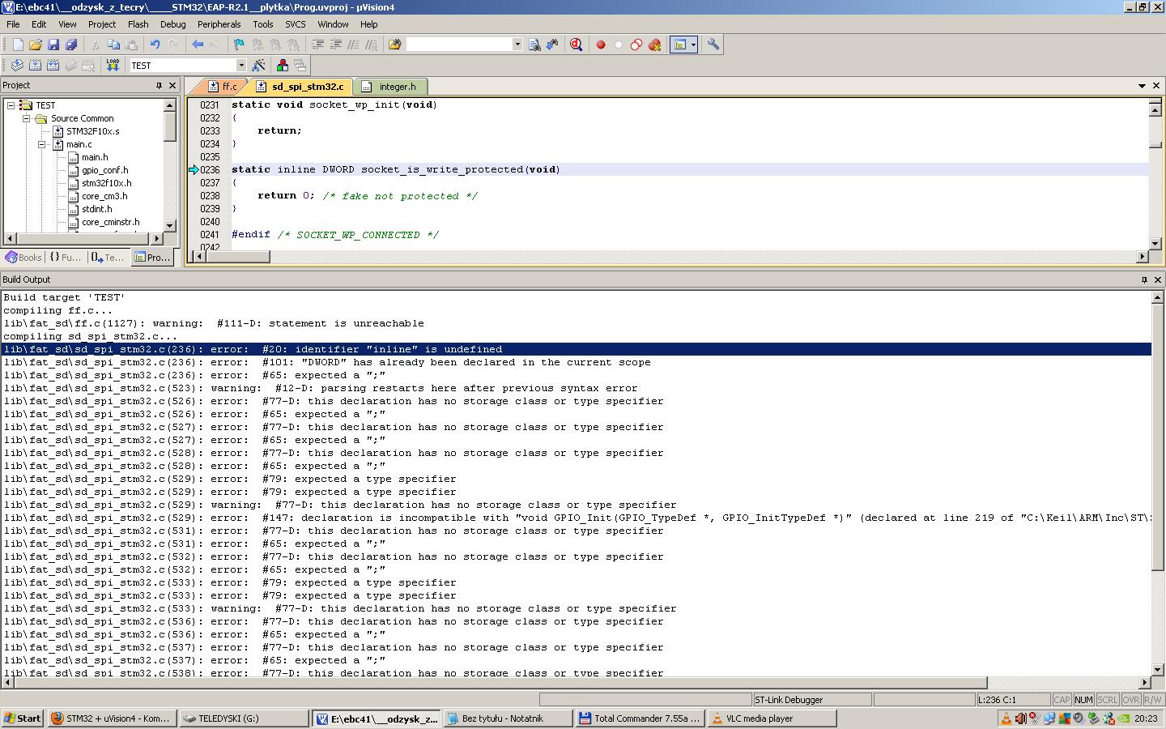Screen dimensions: 1166x729
Task: Disable all breakpoints icon
Action: point(636,45)
